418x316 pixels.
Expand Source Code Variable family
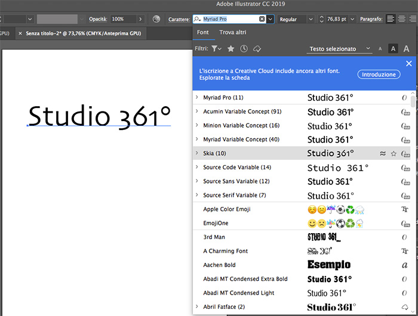click(196, 167)
